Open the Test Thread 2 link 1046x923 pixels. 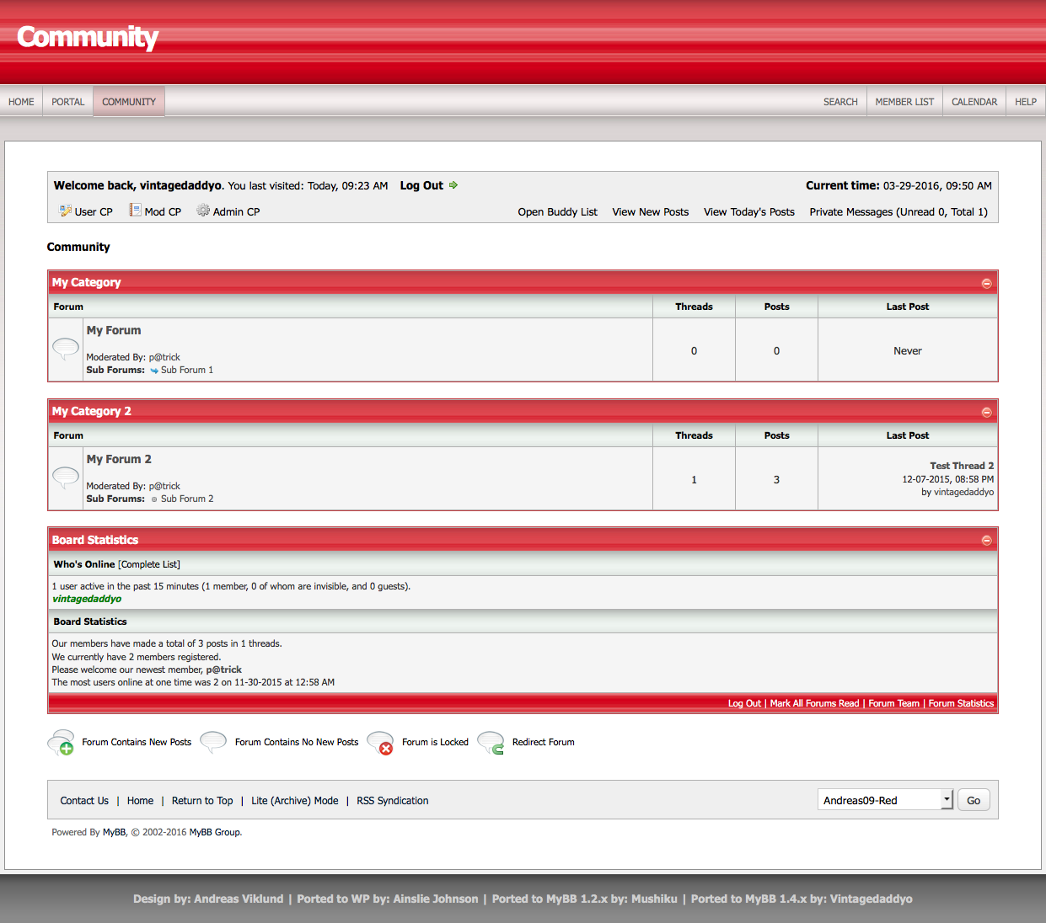962,466
